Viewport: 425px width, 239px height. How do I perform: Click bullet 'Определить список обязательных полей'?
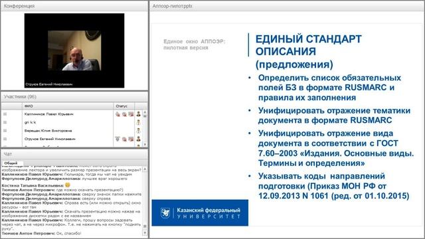point(329,88)
